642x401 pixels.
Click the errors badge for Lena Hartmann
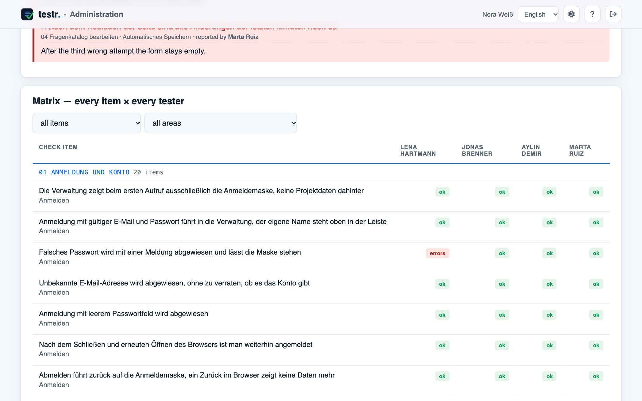click(x=438, y=253)
